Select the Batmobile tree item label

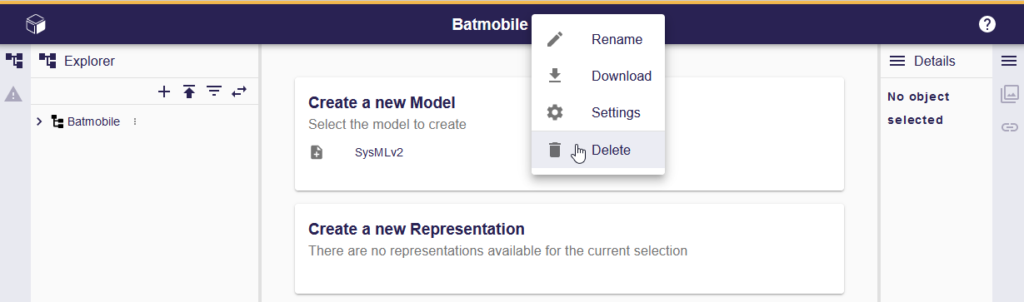click(93, 121)
